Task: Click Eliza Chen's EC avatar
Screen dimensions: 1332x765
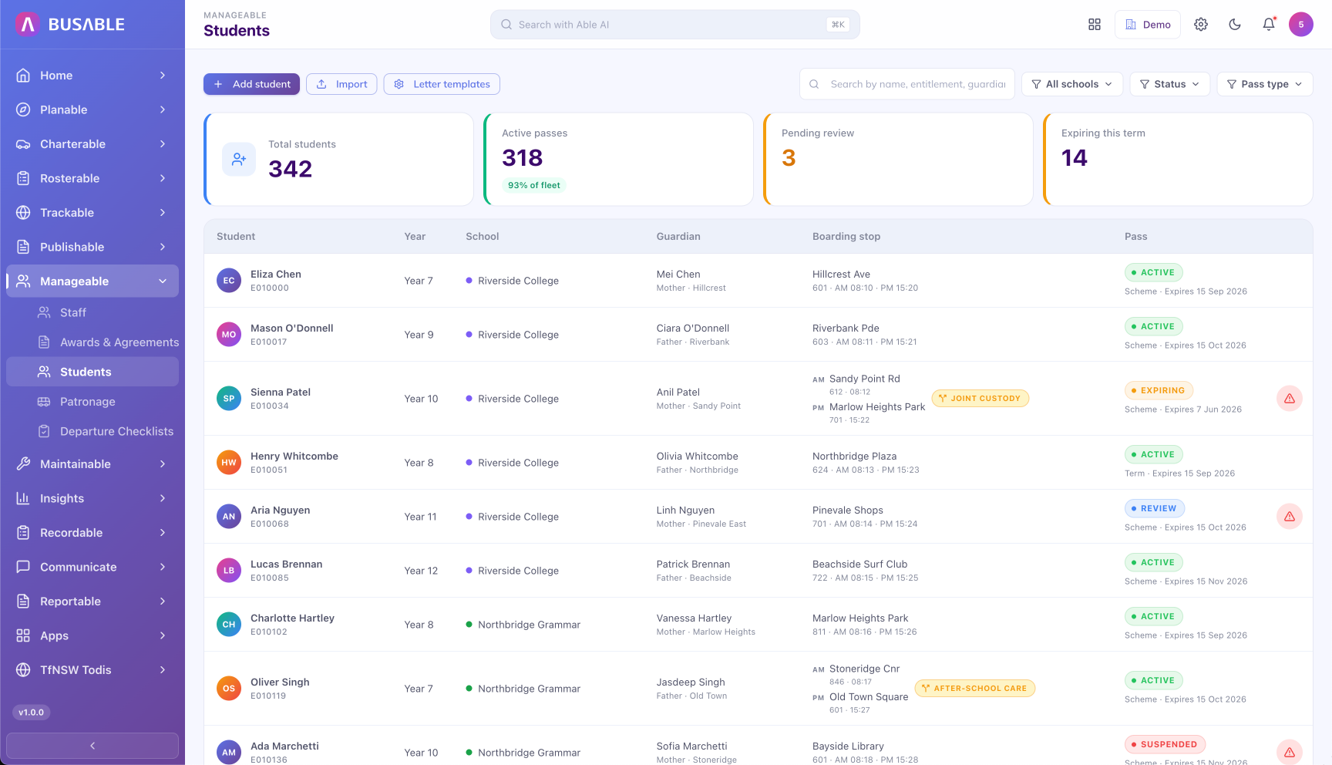Action: [x=229, y=281]
